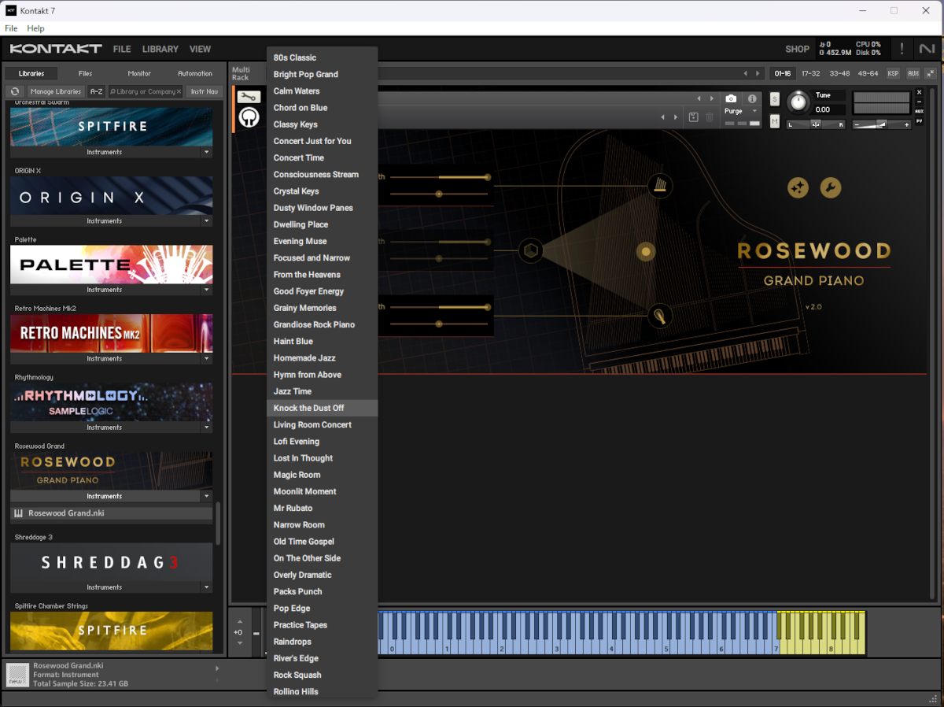Show rack page 17-32
Viewport: 944px width, 707px height.
point(810,73)
